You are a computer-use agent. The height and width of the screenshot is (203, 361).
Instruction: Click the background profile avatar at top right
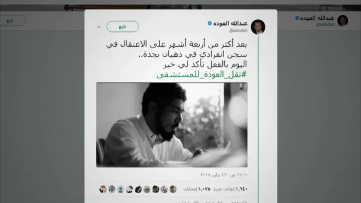click(343, 21)
